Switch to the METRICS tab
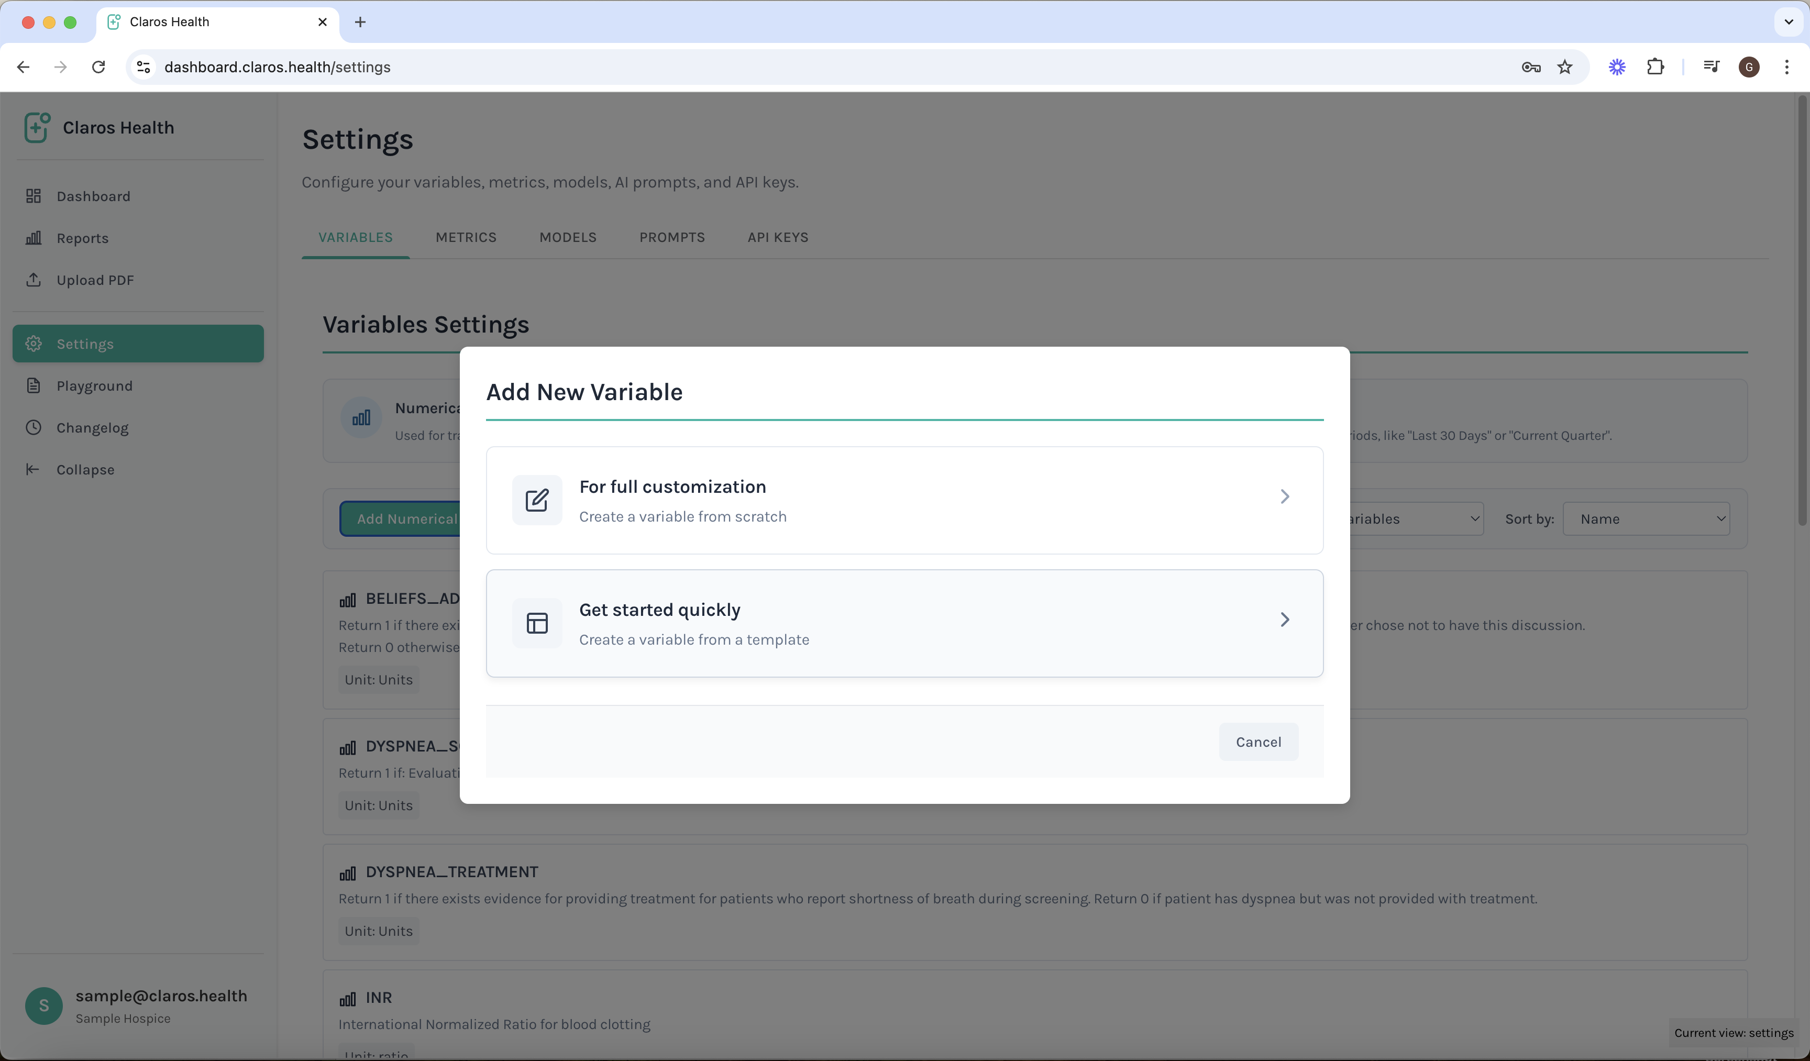Screen dimensions: 1810x1061 [466, 237]
